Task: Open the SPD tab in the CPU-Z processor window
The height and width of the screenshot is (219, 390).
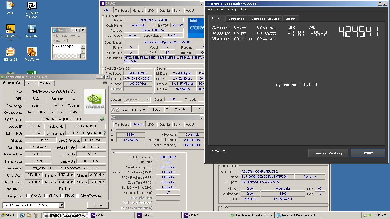Action: [x=151, y=11]
